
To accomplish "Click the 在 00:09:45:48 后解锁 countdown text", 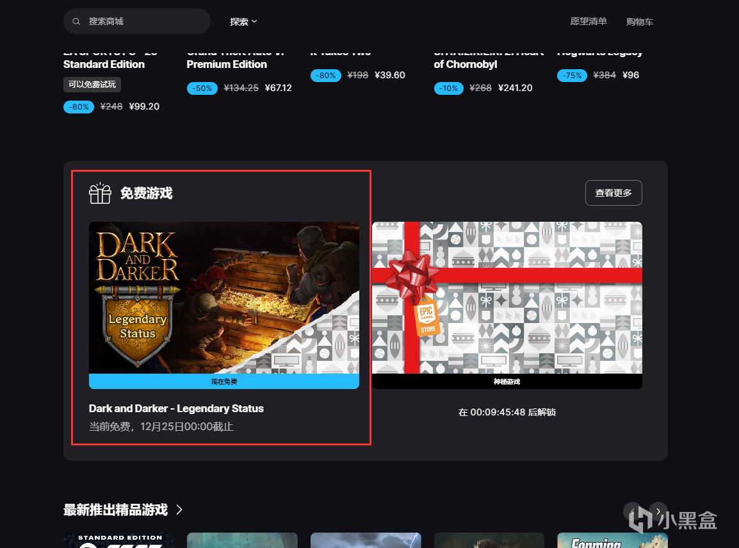I will [507, 412].
